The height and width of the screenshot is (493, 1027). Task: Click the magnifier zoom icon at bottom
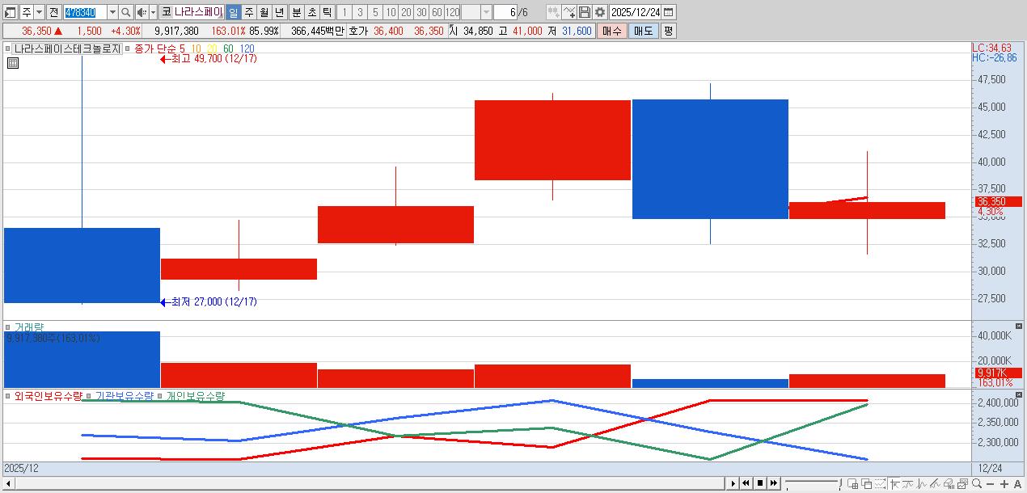click(977, 483)
